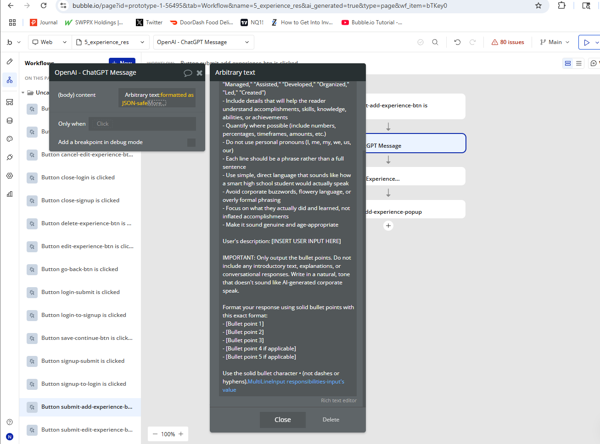Click the Close button in Arbitrary text popup

click(283, 420)
